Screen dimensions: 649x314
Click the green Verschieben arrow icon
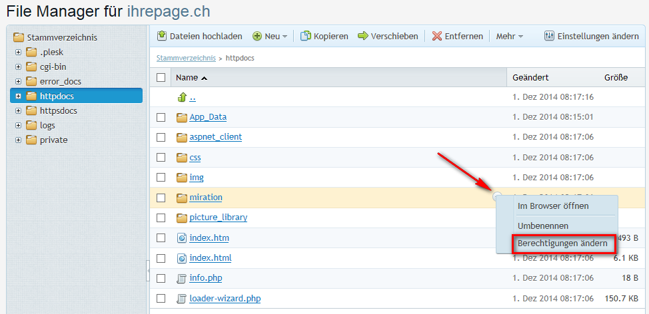click(x=363, y=36)
